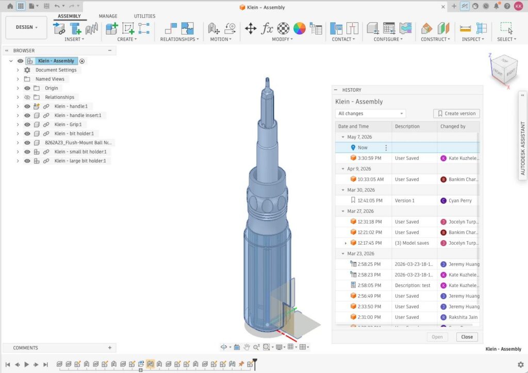Collapse the May 7, 2026 history group
Image resolution: width=528 pixels, height=373 pixels.
[343, 137]
